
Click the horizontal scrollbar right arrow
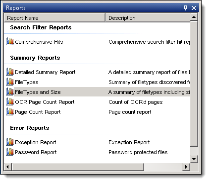click(186, 167)
